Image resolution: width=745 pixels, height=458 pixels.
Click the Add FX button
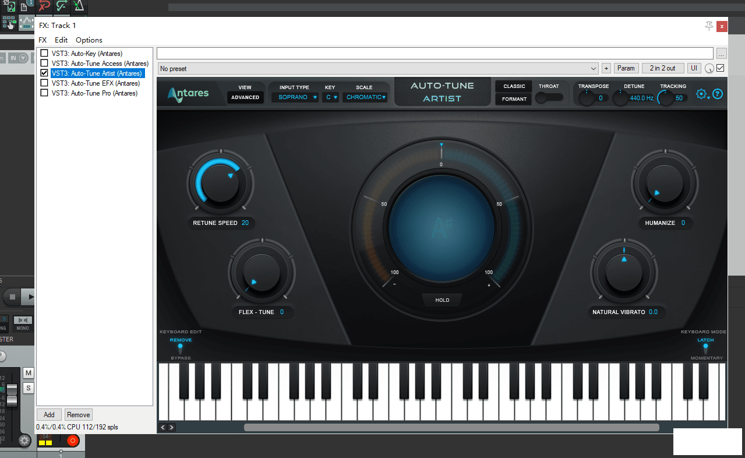tap(49, 415)
